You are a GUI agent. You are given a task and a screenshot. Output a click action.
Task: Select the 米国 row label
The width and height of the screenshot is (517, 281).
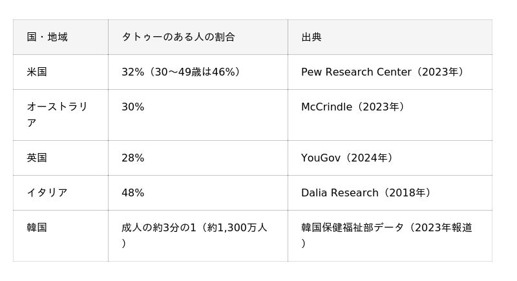[61, 72]
